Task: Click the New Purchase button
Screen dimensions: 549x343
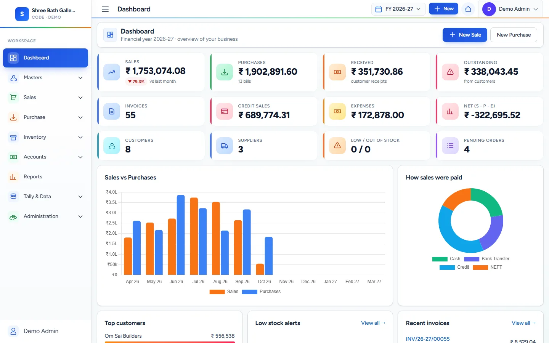Action: pos(514,35)
